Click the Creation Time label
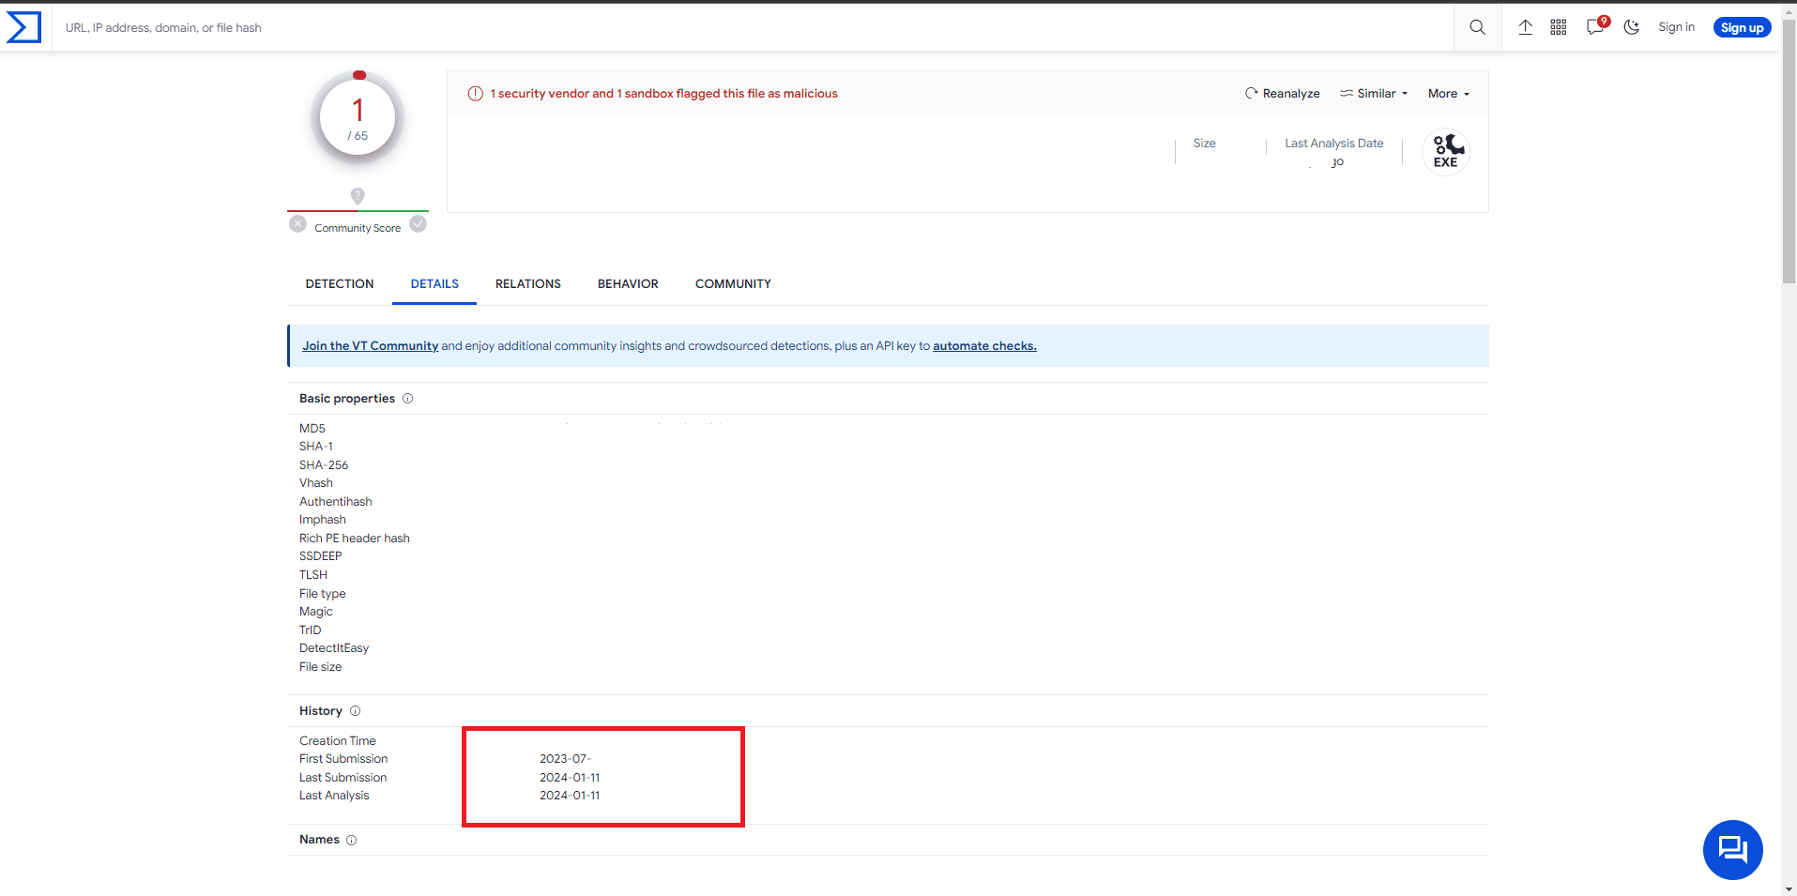Screen dimensions: 1797x896 (338, 741)
